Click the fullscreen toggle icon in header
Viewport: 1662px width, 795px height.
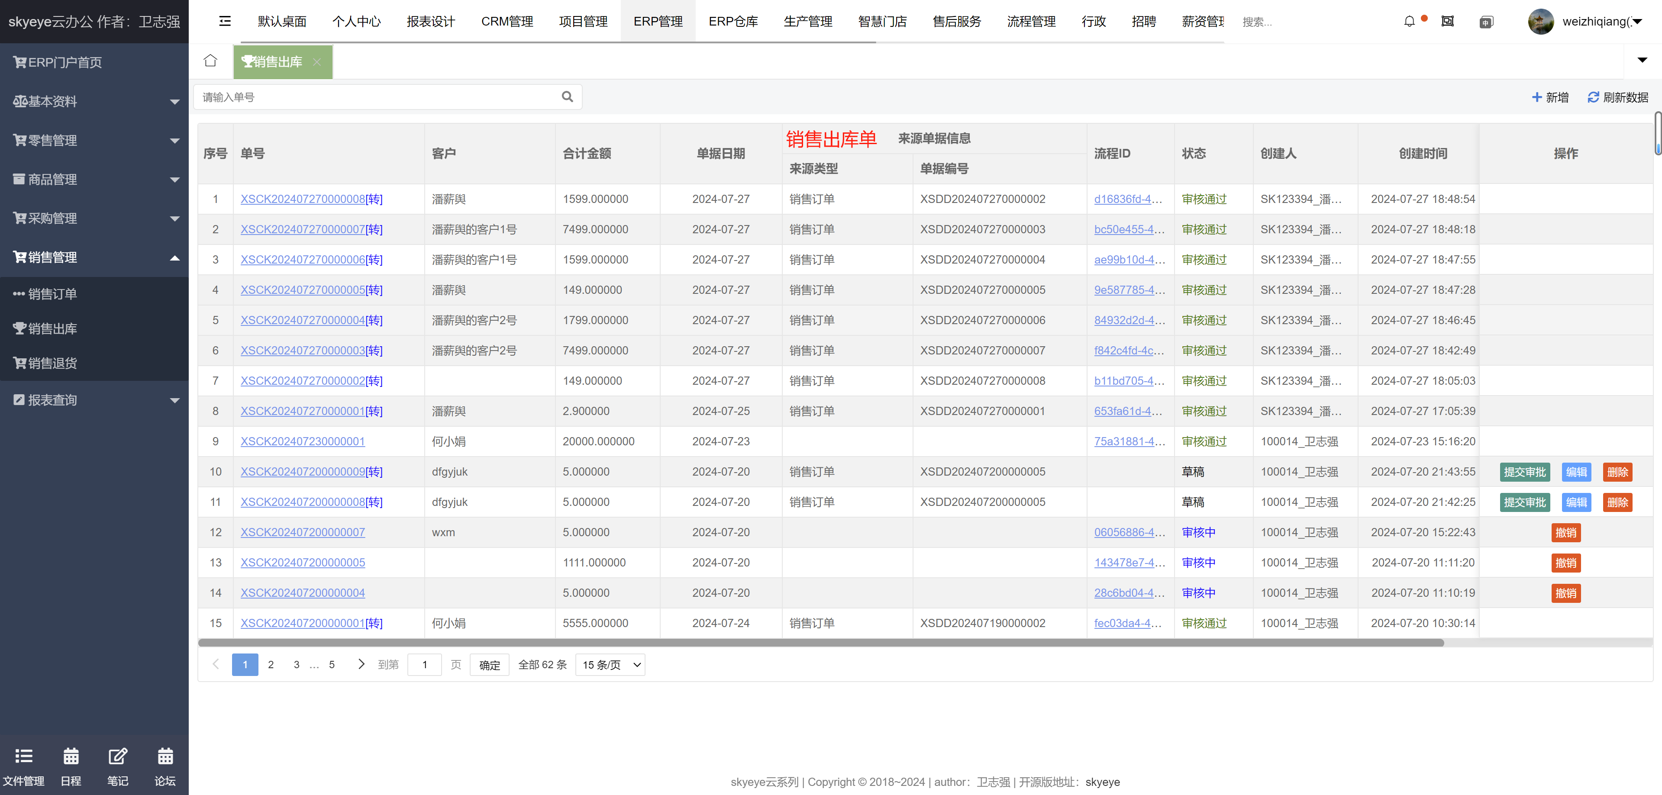(x=1448, y=21)
